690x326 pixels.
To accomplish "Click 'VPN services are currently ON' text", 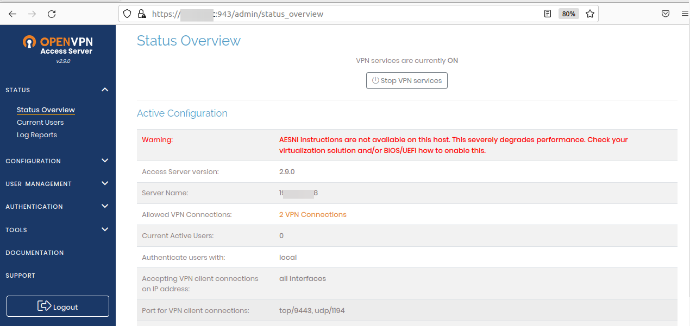I will click(x=407, y=61).
